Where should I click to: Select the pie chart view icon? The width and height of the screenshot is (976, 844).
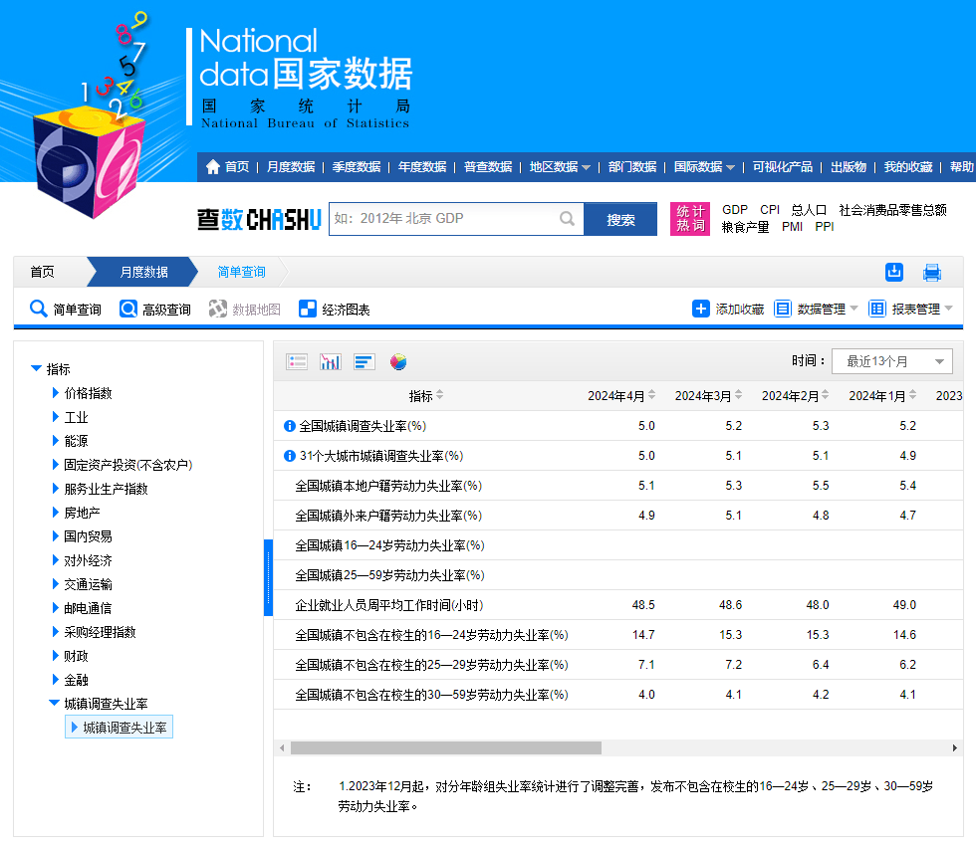398,361
